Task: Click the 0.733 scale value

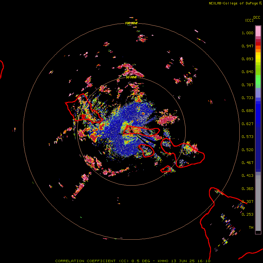Action: [x=248, y=98]
